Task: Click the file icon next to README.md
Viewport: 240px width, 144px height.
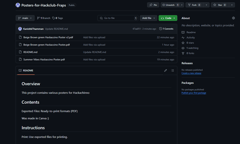Action: coord(20,52)
